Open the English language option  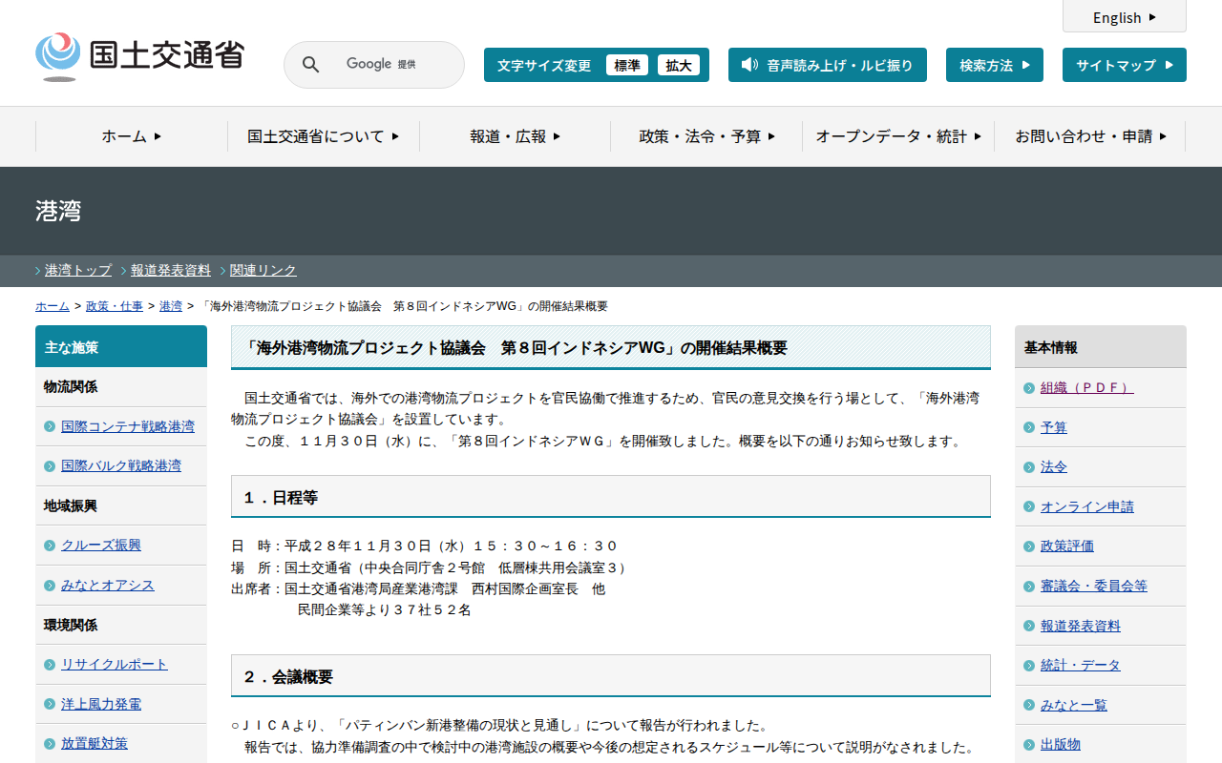tap(1124, 17)
